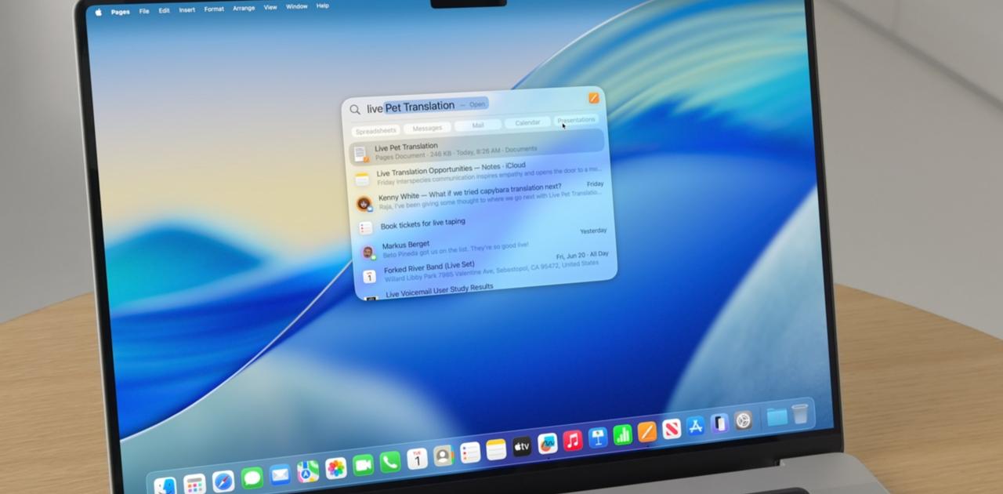Viewport: 1003px width, 494px height.
Task: Open Contacts from the Dock
Action: tap(444, 456)
